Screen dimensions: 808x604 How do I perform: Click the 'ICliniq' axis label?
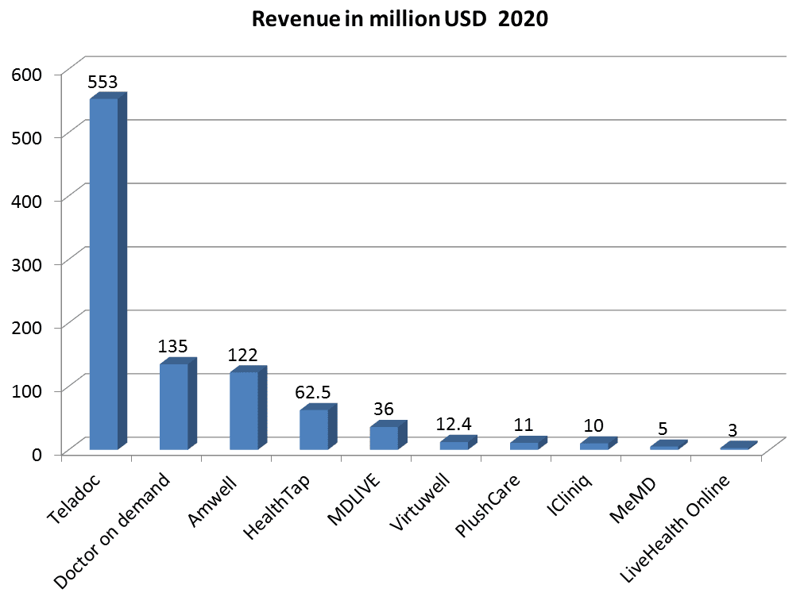point(569,494)
